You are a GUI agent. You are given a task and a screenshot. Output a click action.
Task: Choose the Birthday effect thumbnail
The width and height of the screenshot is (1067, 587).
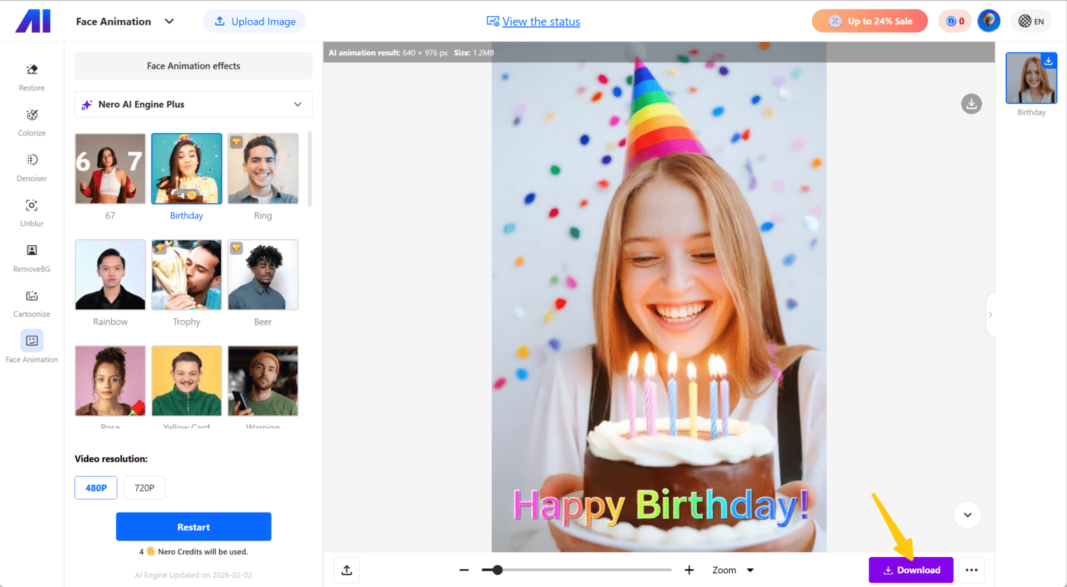pyautogui.click(x=187, y=169)
